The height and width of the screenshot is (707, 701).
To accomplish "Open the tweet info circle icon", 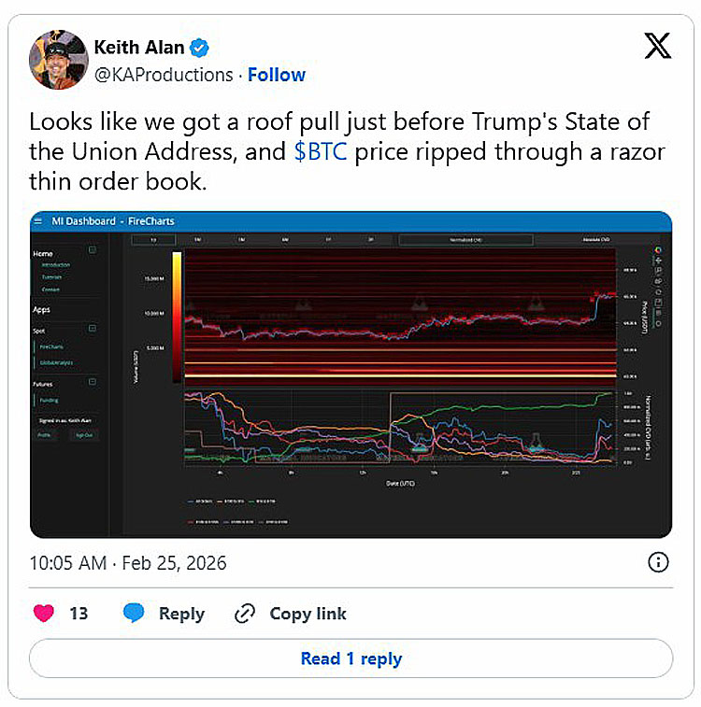I will click(x=658, y=562).
